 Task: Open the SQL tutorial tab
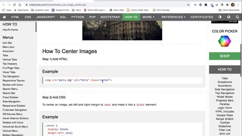(63, 17)
